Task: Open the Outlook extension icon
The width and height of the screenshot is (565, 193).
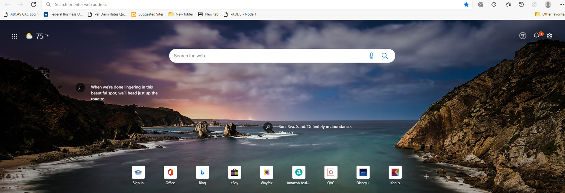Action: [480, 5]
